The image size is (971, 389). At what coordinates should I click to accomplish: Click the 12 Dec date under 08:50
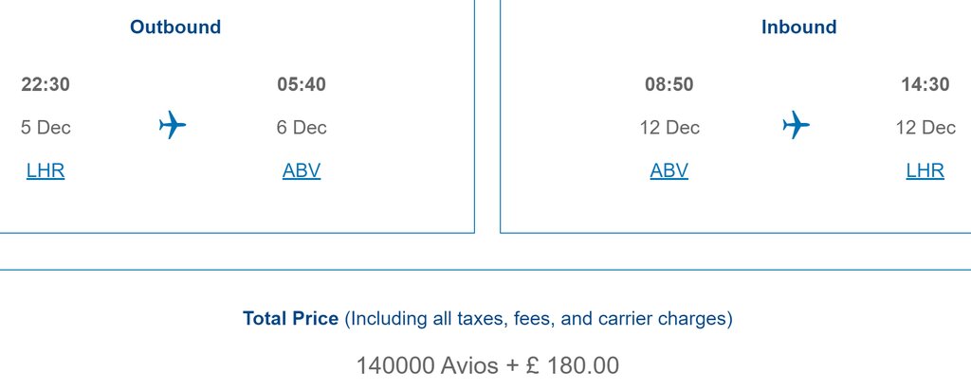669,128
